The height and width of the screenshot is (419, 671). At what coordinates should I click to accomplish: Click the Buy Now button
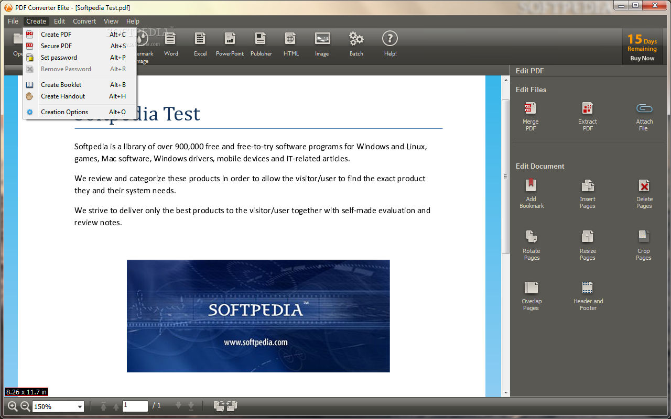(642, 58)
